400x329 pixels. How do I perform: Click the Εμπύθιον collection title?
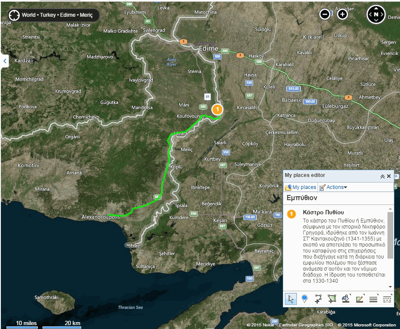coord(302,198)
